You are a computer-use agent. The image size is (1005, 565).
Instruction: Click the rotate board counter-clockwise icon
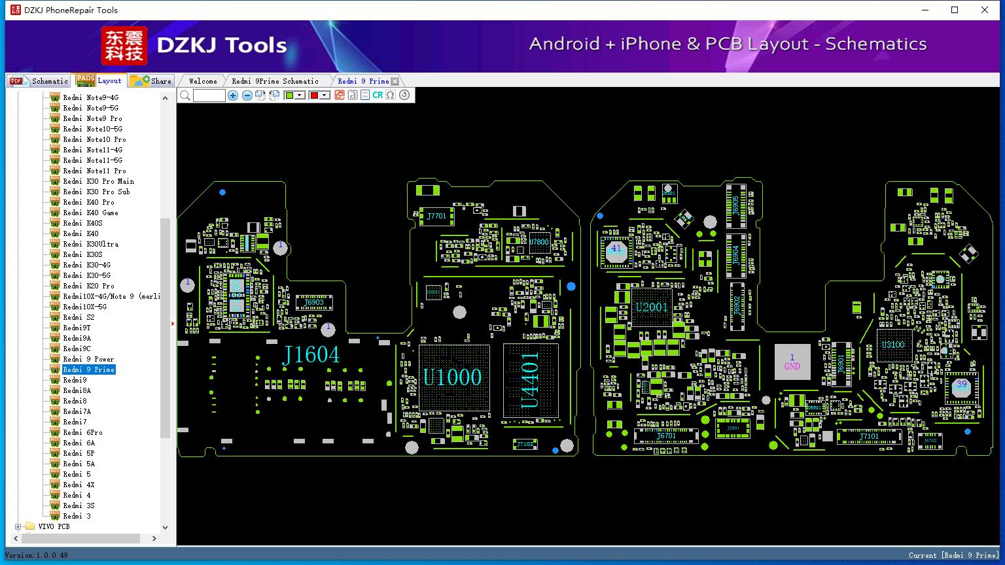coord(274,95)
